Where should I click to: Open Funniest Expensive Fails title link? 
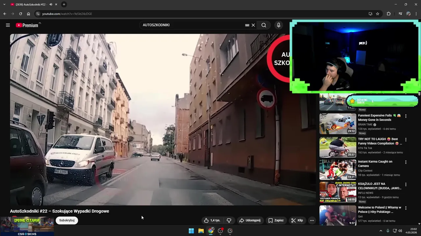click(x=380, y=118)
